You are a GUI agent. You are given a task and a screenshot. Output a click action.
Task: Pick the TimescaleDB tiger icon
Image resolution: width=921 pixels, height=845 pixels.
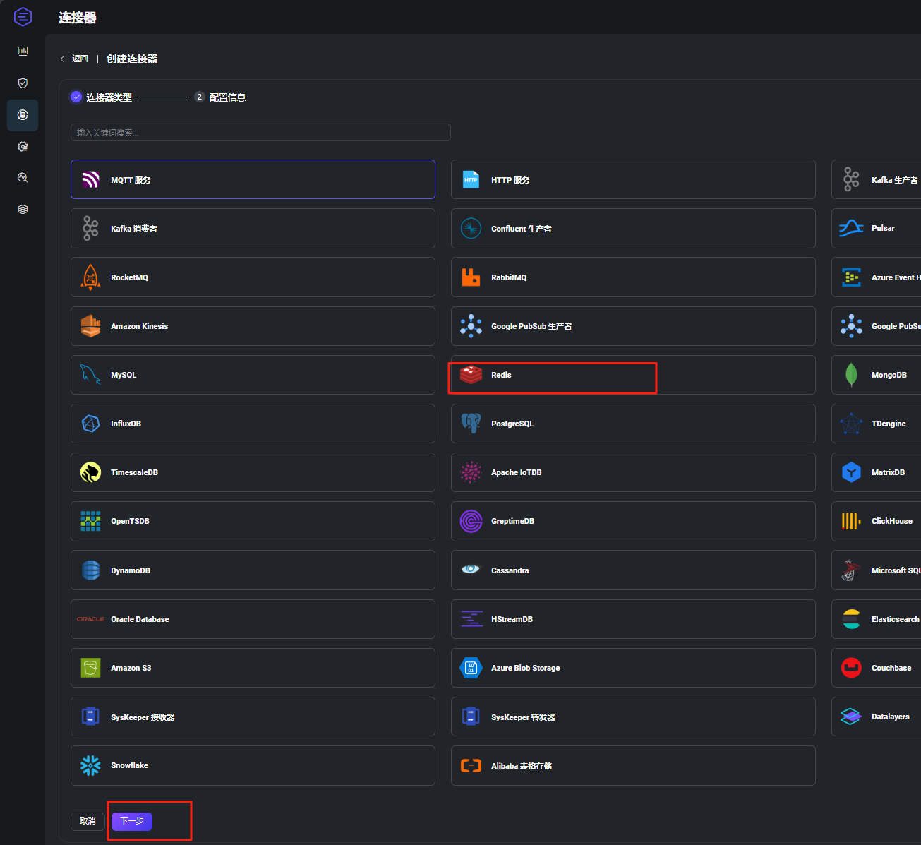pos(90,472)
